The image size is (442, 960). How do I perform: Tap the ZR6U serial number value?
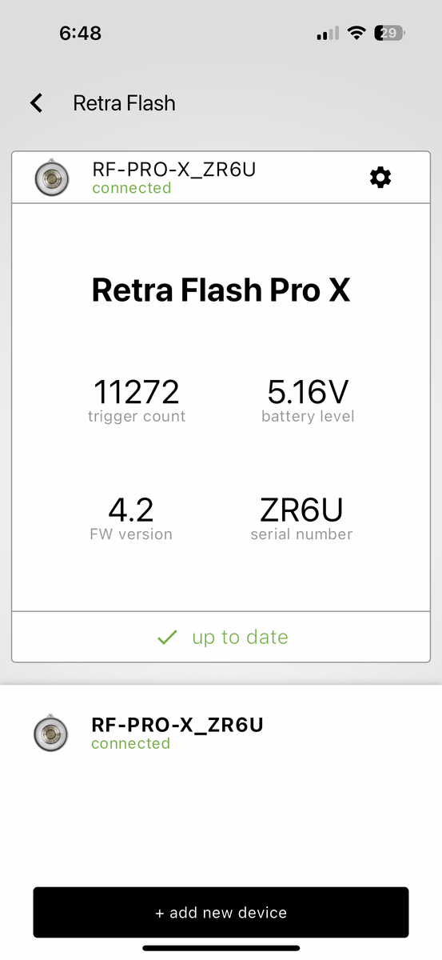pyautogui.click(x=301, y=510)
